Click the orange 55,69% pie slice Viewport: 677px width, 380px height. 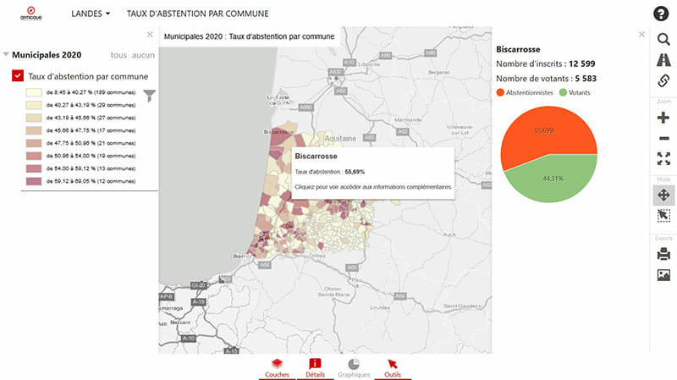(x=545, y=131)
